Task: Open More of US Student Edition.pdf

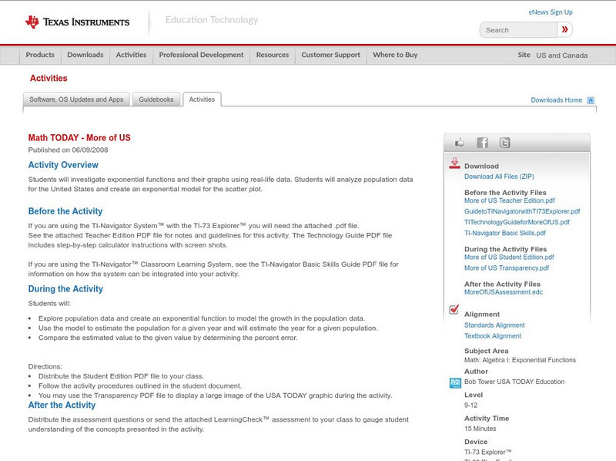Action: click(509, 257)
